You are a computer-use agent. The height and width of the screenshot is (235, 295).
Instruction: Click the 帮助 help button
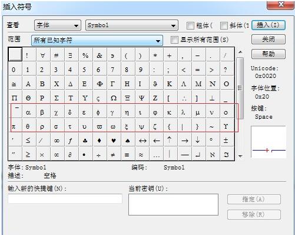click(269, 54)
